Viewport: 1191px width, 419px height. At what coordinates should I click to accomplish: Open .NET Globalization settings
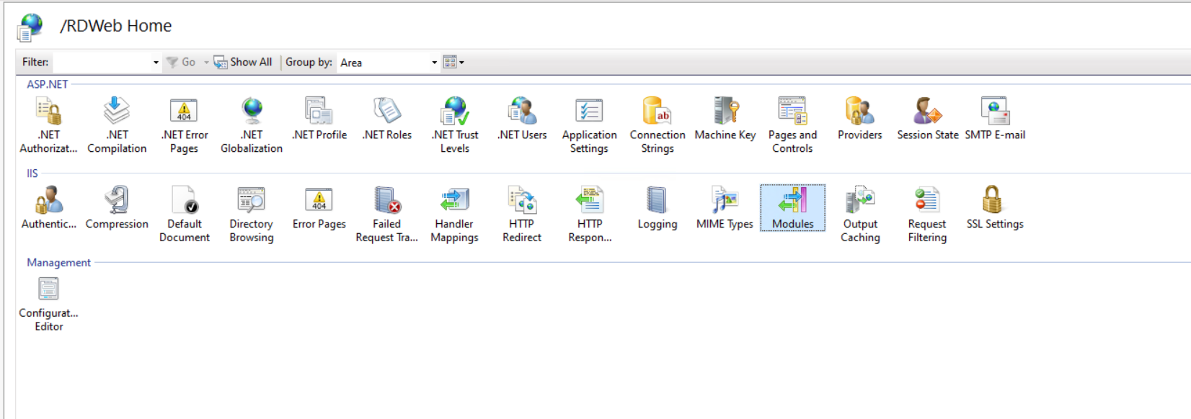coord(252,125)
